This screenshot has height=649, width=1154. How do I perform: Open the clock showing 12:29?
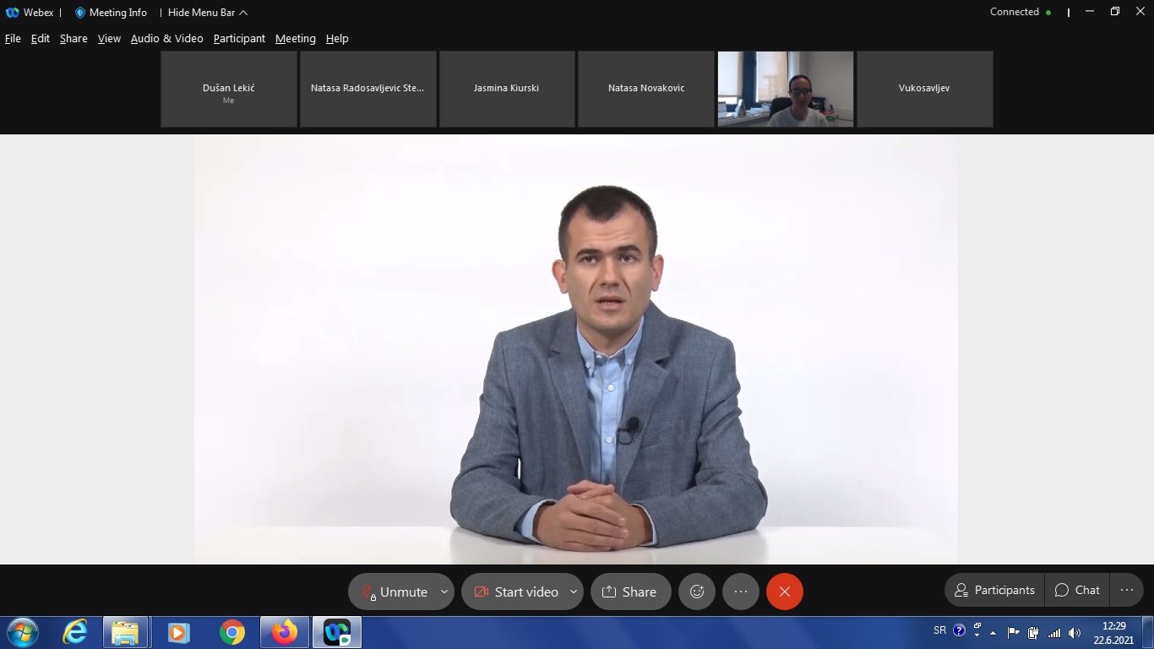1114,633
